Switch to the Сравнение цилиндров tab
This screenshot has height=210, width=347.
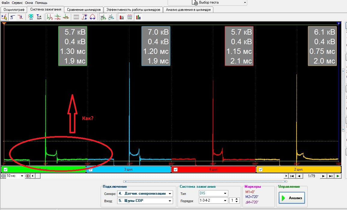point(84,10)
